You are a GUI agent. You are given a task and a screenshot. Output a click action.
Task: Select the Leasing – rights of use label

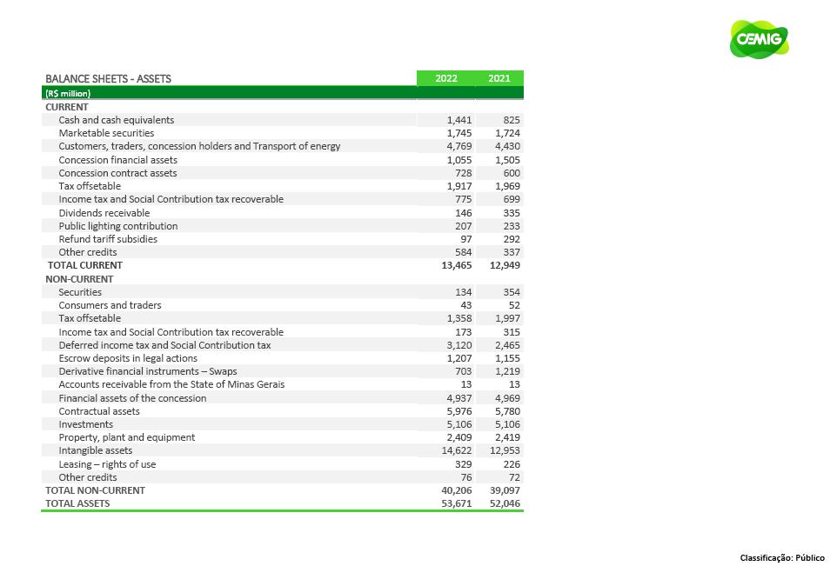107,464
